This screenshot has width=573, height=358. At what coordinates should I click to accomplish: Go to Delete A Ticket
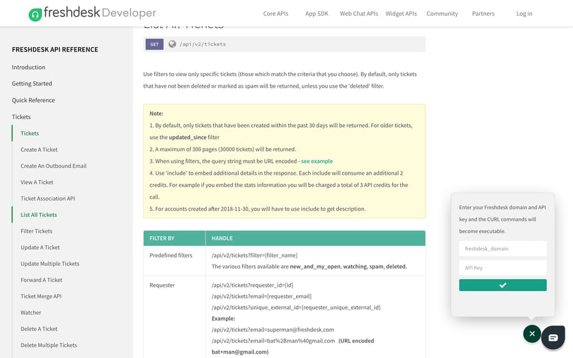tap(39, 329)
